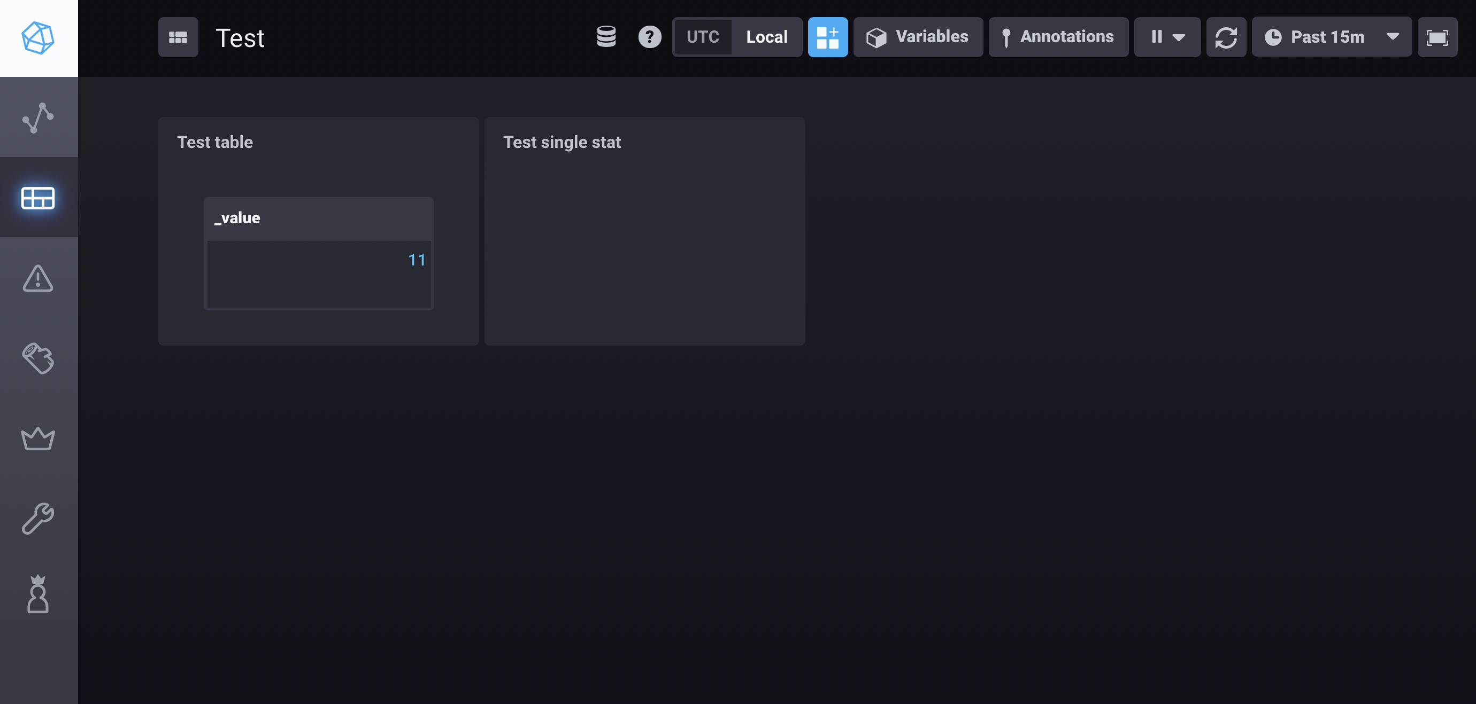Open the crown icon in sidebar
Screen dimensions: 1476x704
click(x=38, y=439)
